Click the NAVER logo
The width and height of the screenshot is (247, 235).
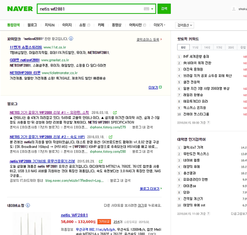coord(20,9)
